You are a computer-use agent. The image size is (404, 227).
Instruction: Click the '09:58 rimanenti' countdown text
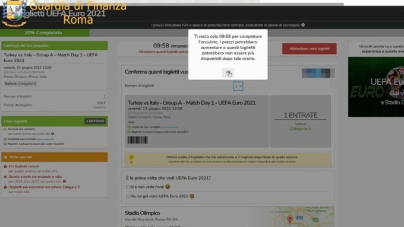point(171,46)
